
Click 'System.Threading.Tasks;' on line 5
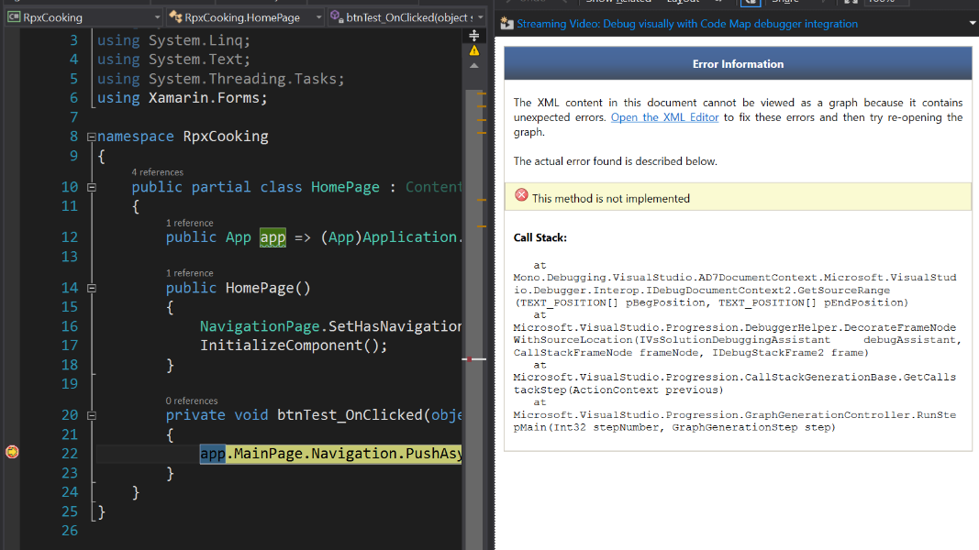[246, 79]
